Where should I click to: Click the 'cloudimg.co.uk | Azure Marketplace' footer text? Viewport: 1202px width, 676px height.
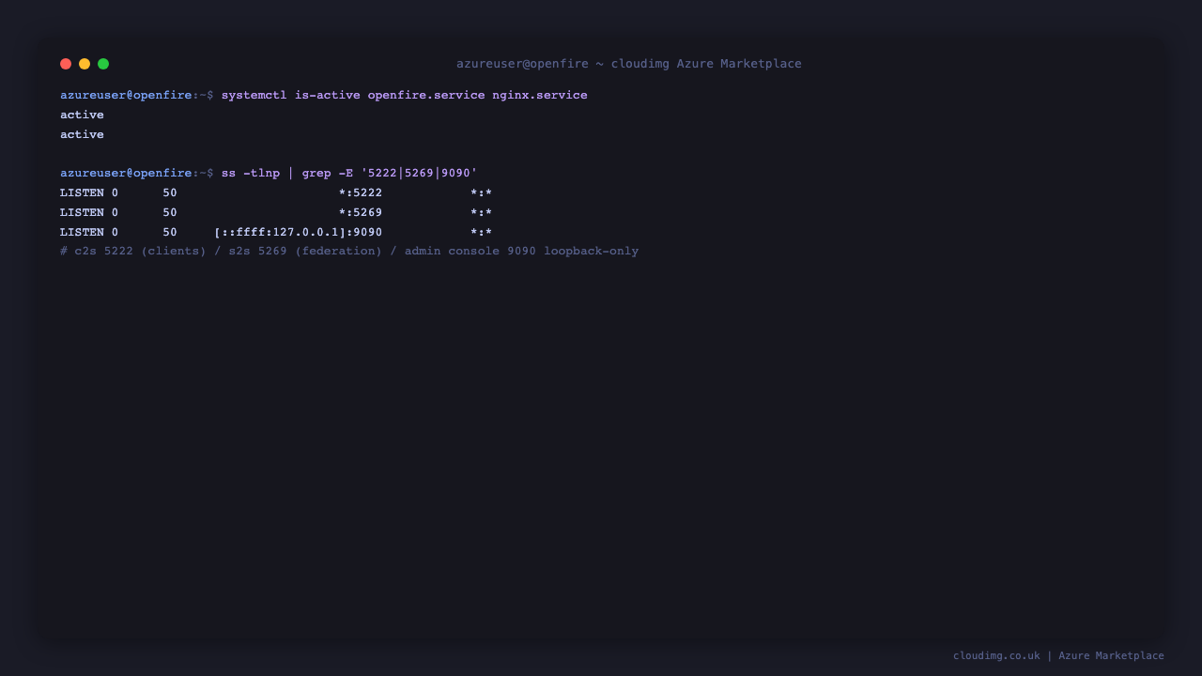coord(1058,656)
